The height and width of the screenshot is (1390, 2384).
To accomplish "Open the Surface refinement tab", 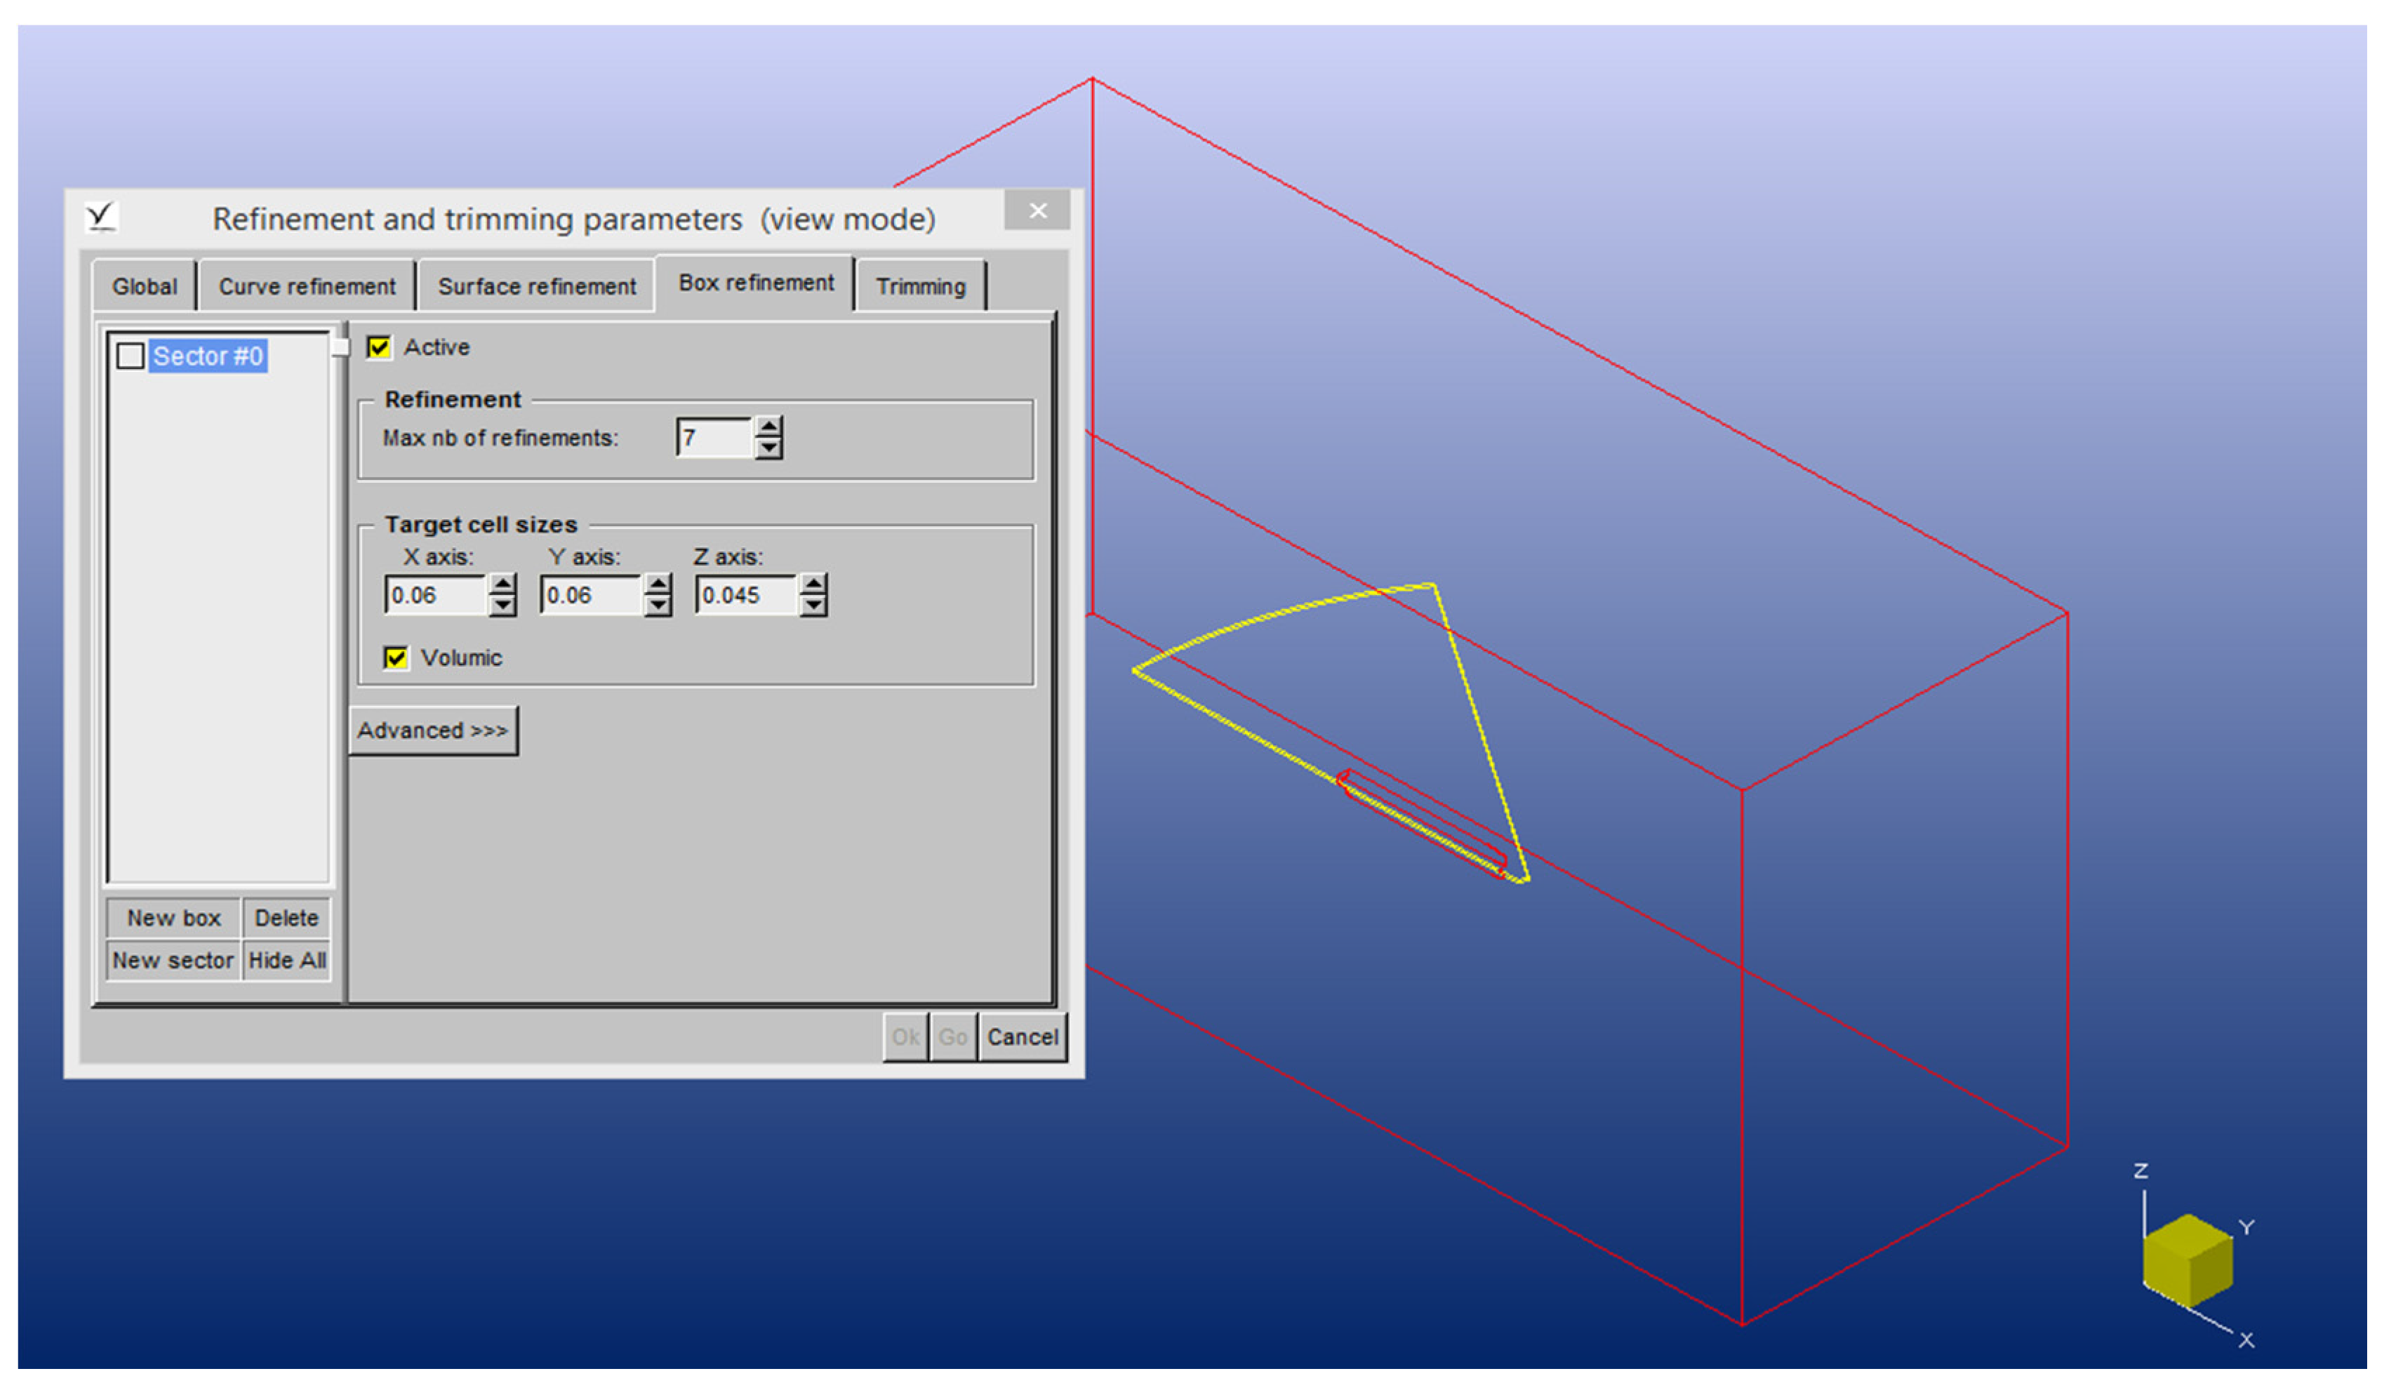I will pos(538,286).
